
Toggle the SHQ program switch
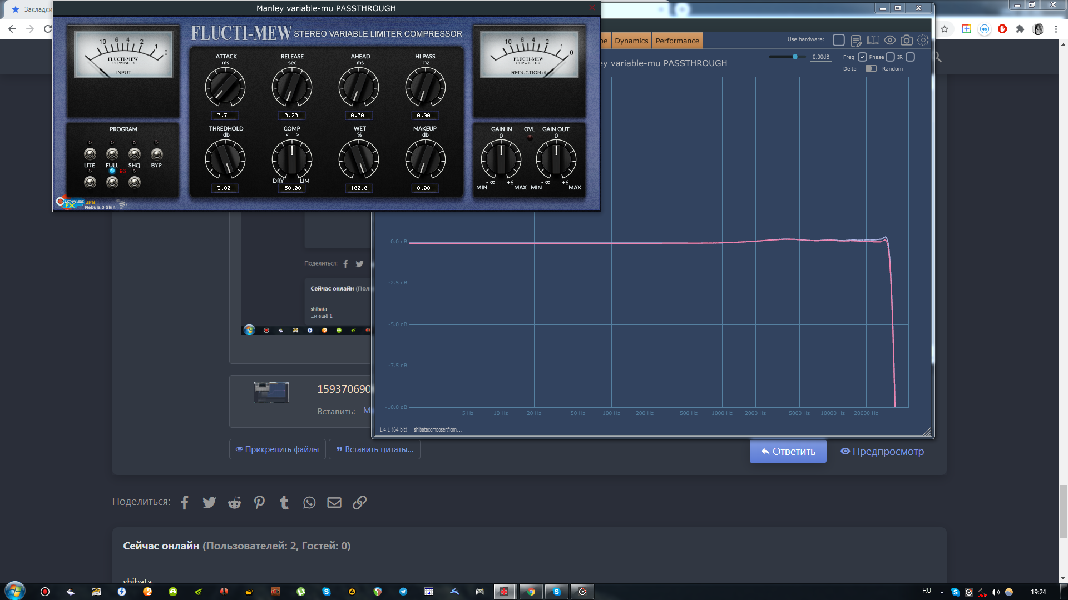click(134, 154)
